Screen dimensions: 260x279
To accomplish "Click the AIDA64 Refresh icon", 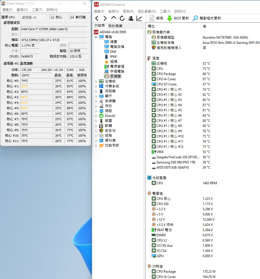I will coord(122,18).
